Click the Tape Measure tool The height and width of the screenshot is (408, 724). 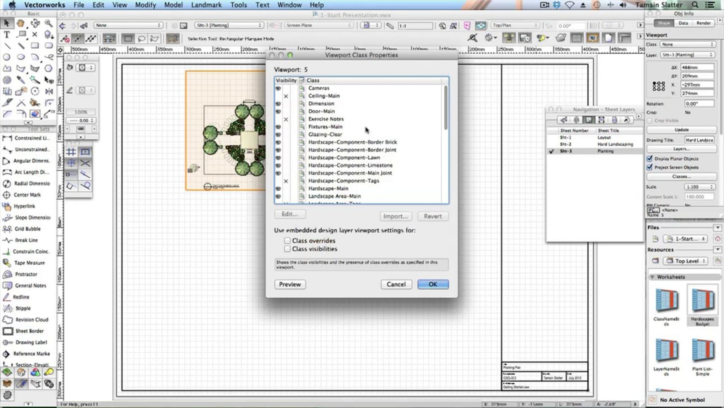click(29, 263)
